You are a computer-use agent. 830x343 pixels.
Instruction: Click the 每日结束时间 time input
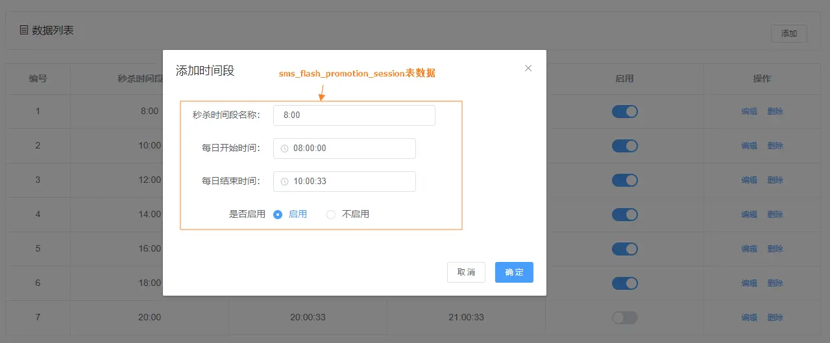(345, 182)
